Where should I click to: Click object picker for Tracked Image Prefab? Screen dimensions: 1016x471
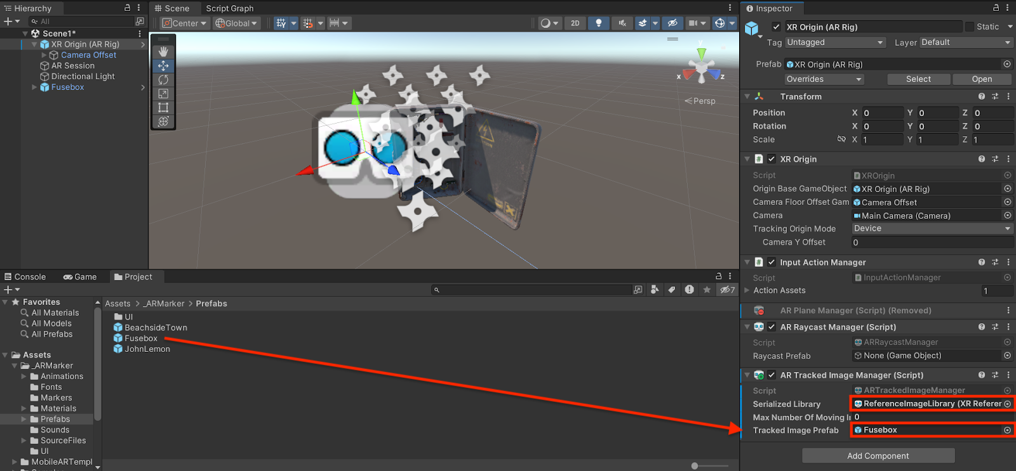tap(1007, 430)
